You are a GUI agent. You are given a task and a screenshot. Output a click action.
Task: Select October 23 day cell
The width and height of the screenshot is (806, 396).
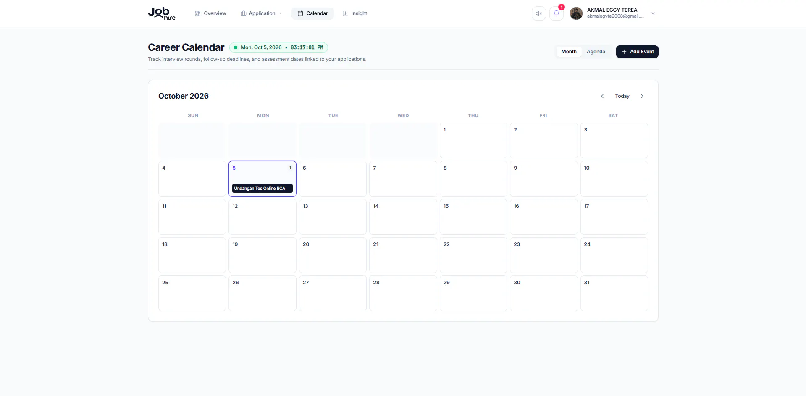coord(543,255)
